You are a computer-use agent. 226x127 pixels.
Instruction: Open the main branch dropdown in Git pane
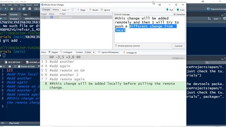(x=217, y=19)
